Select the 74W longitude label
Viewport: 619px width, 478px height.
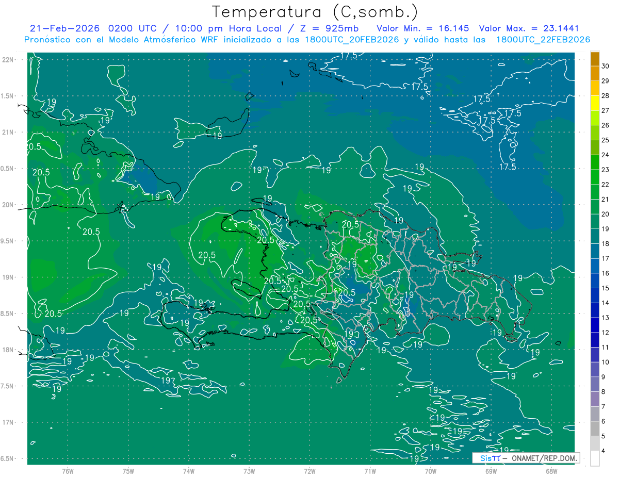188,471
